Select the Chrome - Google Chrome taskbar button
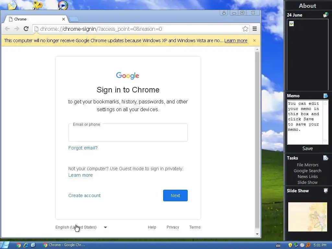The image size is (332, 249). 64,245
